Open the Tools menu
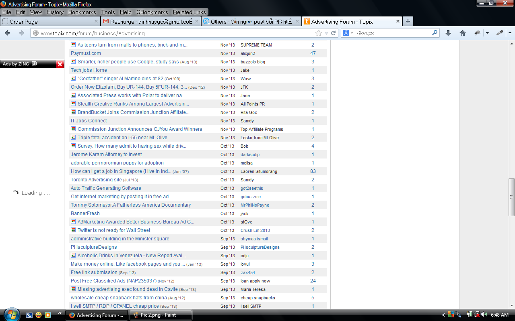 point(108,12)
